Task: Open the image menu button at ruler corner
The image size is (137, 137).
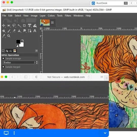Action: [41, 29]
